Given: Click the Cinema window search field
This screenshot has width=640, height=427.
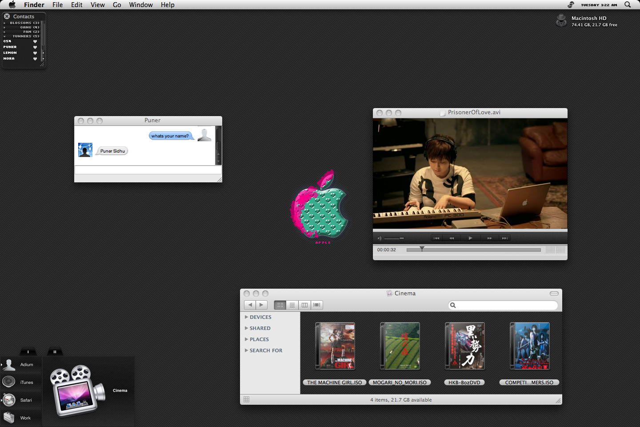Looking at the screenshot, I should click(503, 305).
